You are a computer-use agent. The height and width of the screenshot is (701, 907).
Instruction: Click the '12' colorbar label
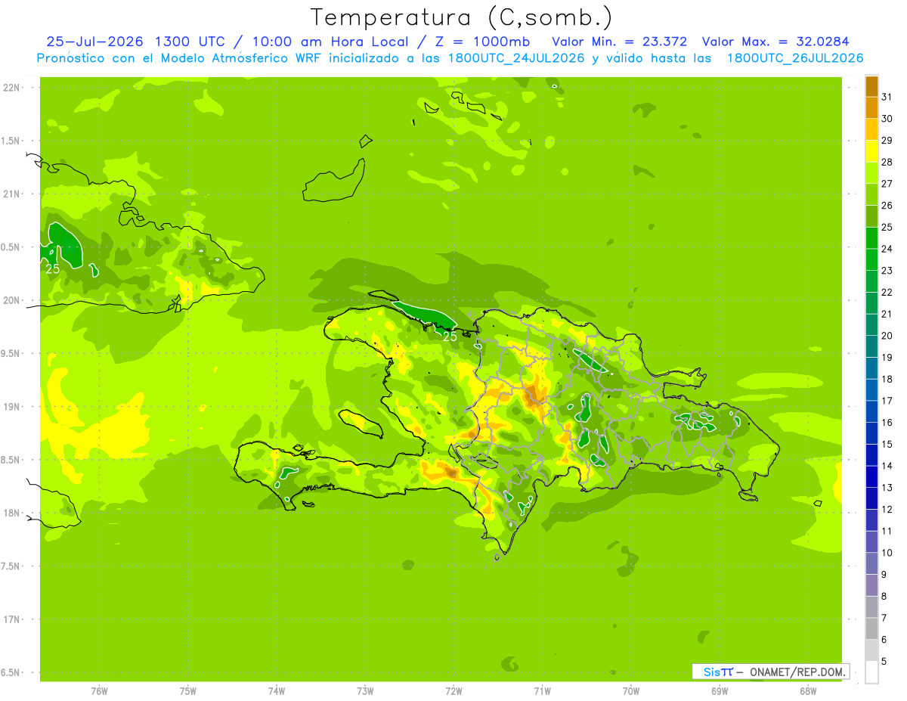887,510
